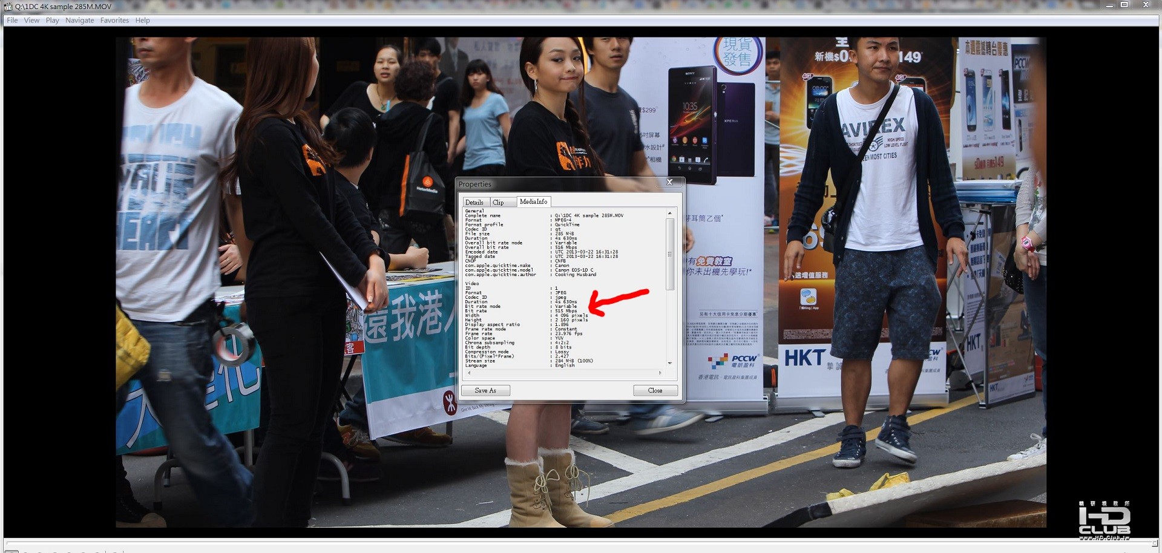Click the 'QuickTime' value
Screen dimensions: 1162x553
567,225
